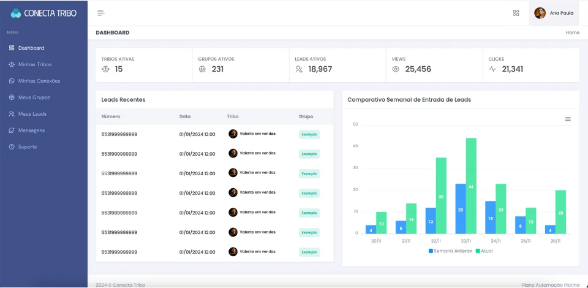Image resolution: width=588 pixels, height=288 pixels.
Task: Open the chart options hamburger menu
Action: click(x=568, y=119)
